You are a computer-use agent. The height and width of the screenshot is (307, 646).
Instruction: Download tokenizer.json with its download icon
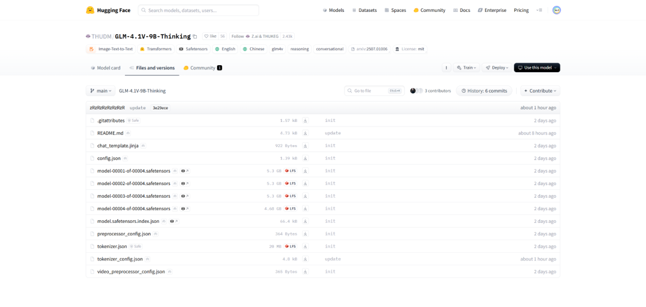click(x=305, y=246)
